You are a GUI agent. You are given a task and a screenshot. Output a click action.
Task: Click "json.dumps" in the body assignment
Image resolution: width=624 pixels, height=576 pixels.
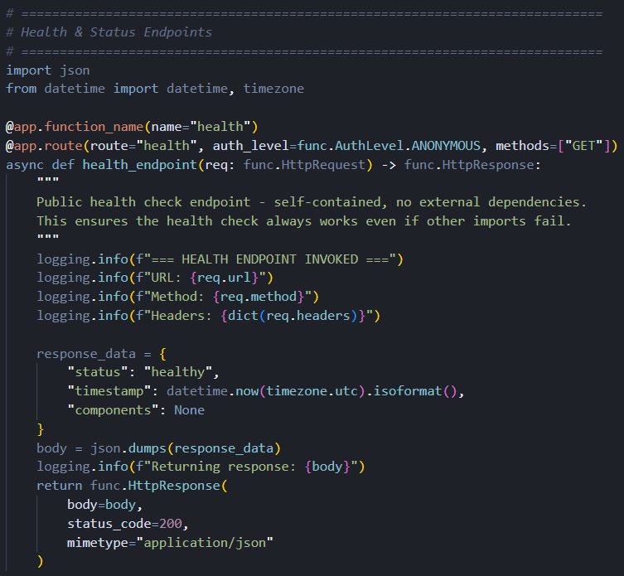pyautogui.click(x=128, y=448)
